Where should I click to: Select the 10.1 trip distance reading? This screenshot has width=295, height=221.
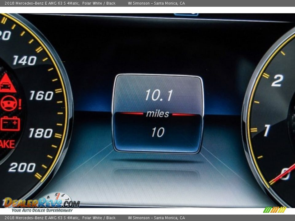pyautogui.click(x=158, y=95)
